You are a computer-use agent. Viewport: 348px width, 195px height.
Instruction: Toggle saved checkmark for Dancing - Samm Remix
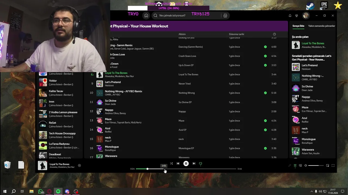[265, 47]
